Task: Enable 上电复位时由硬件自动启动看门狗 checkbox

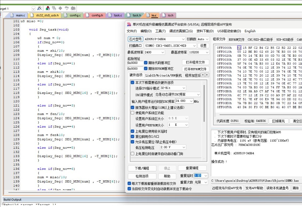Action: tap(132, 154)
